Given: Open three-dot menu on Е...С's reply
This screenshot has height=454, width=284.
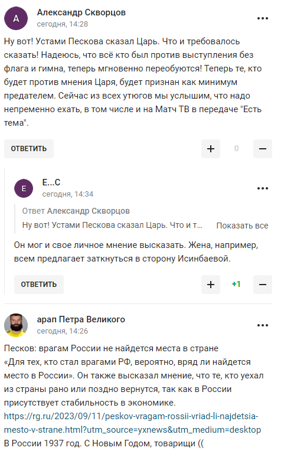Looking at the screenshot, I should click(x=262, y=188).
